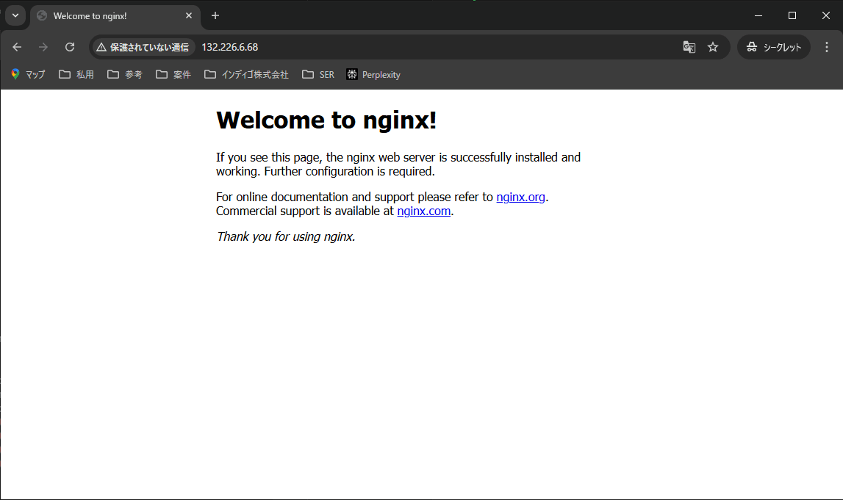This screenshot has height=500, width=843.
Task: Click the "Thank you for using nginx." text
Action: (x=285, y=237)
